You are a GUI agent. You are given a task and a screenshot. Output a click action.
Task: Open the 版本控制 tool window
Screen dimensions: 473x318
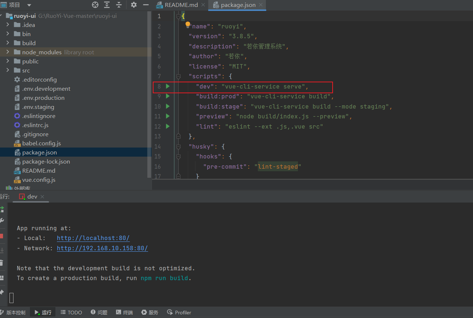13,312
